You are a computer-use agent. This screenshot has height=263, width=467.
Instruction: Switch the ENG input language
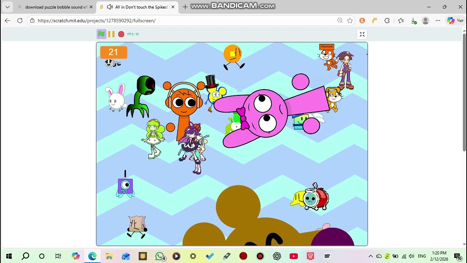click(x=422, y=256)
